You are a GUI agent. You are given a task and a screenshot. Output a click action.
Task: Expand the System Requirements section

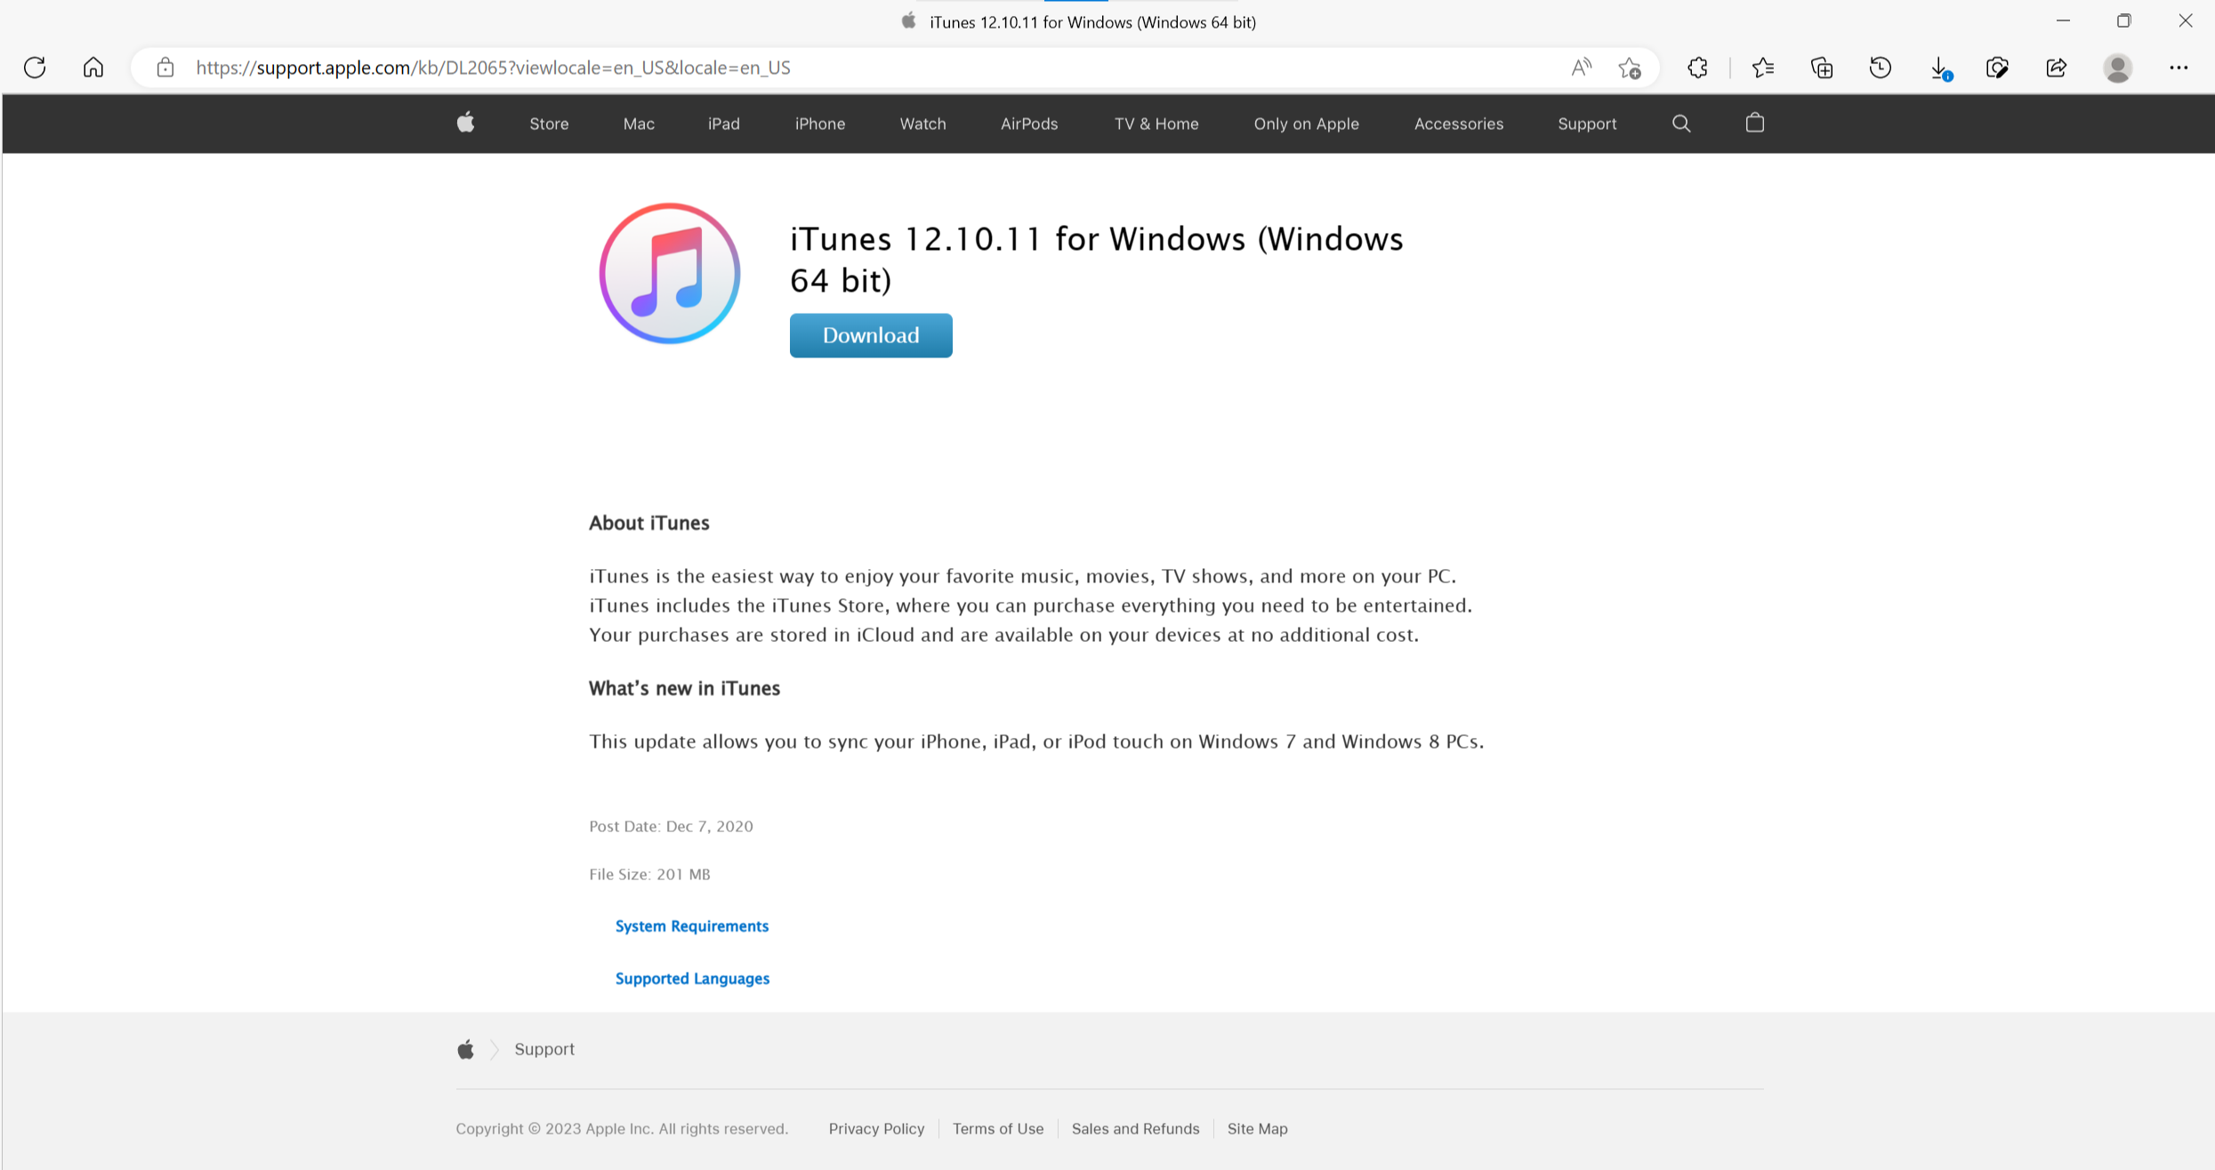(x=692, y=926)
